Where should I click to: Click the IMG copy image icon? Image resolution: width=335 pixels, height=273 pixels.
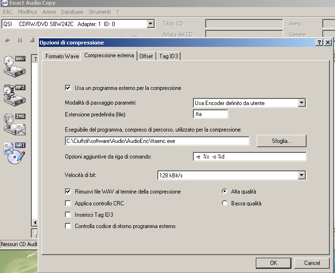pyautogui.click(x=14, y=124)
